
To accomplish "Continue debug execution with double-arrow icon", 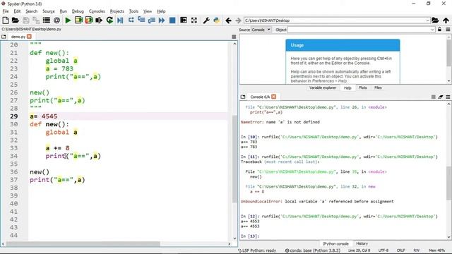I will [x=162, y=20].
